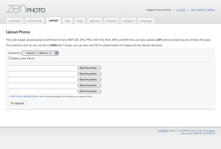Open the zenphoto footer link
The width and height of the screenshot is (221, 149).
click(x=163, y=131)
